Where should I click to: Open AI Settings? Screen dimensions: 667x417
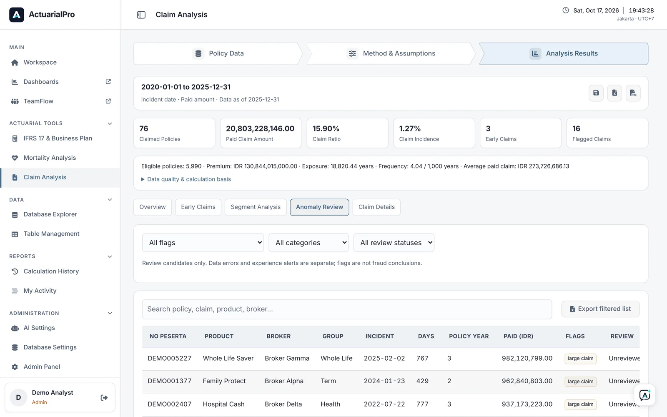60,328
